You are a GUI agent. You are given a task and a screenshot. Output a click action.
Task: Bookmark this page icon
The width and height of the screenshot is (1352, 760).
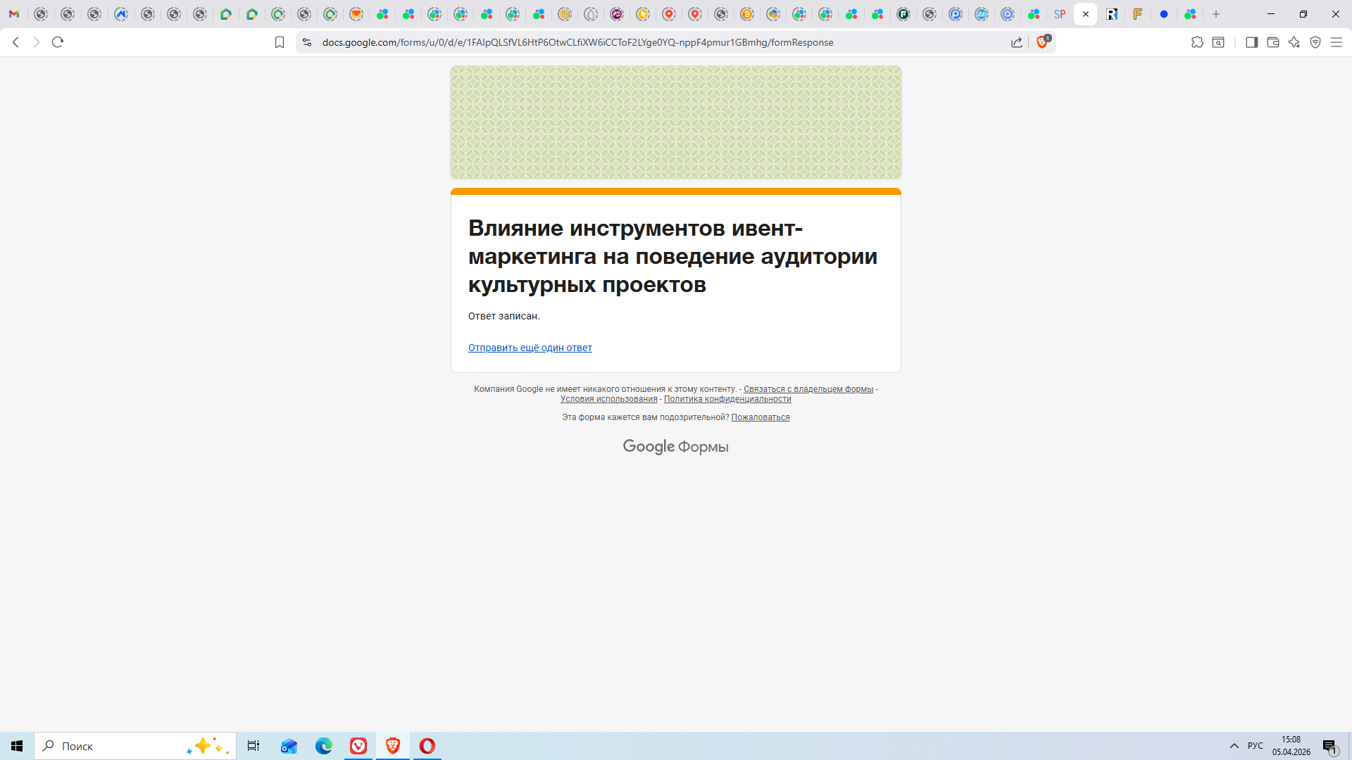(x=280, y=42)
